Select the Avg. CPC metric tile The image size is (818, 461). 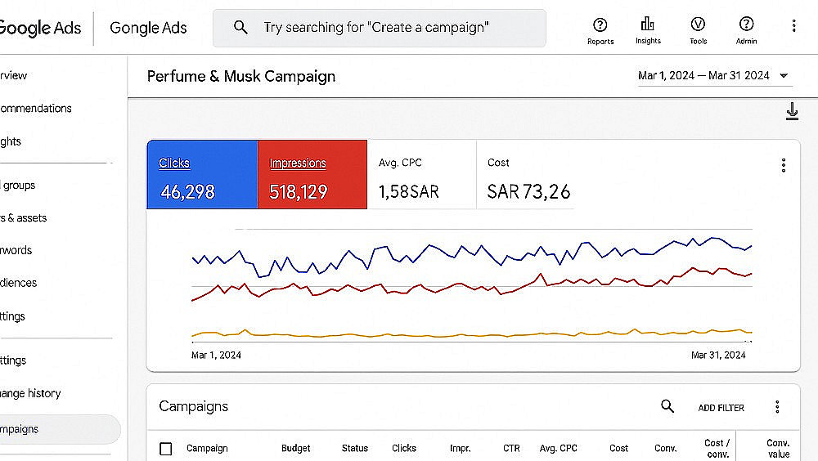(x=421, y=174)
